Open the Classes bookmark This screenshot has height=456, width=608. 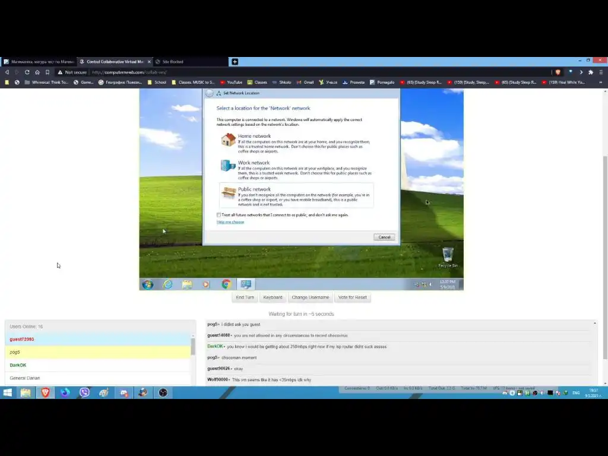tap(257, 82)
